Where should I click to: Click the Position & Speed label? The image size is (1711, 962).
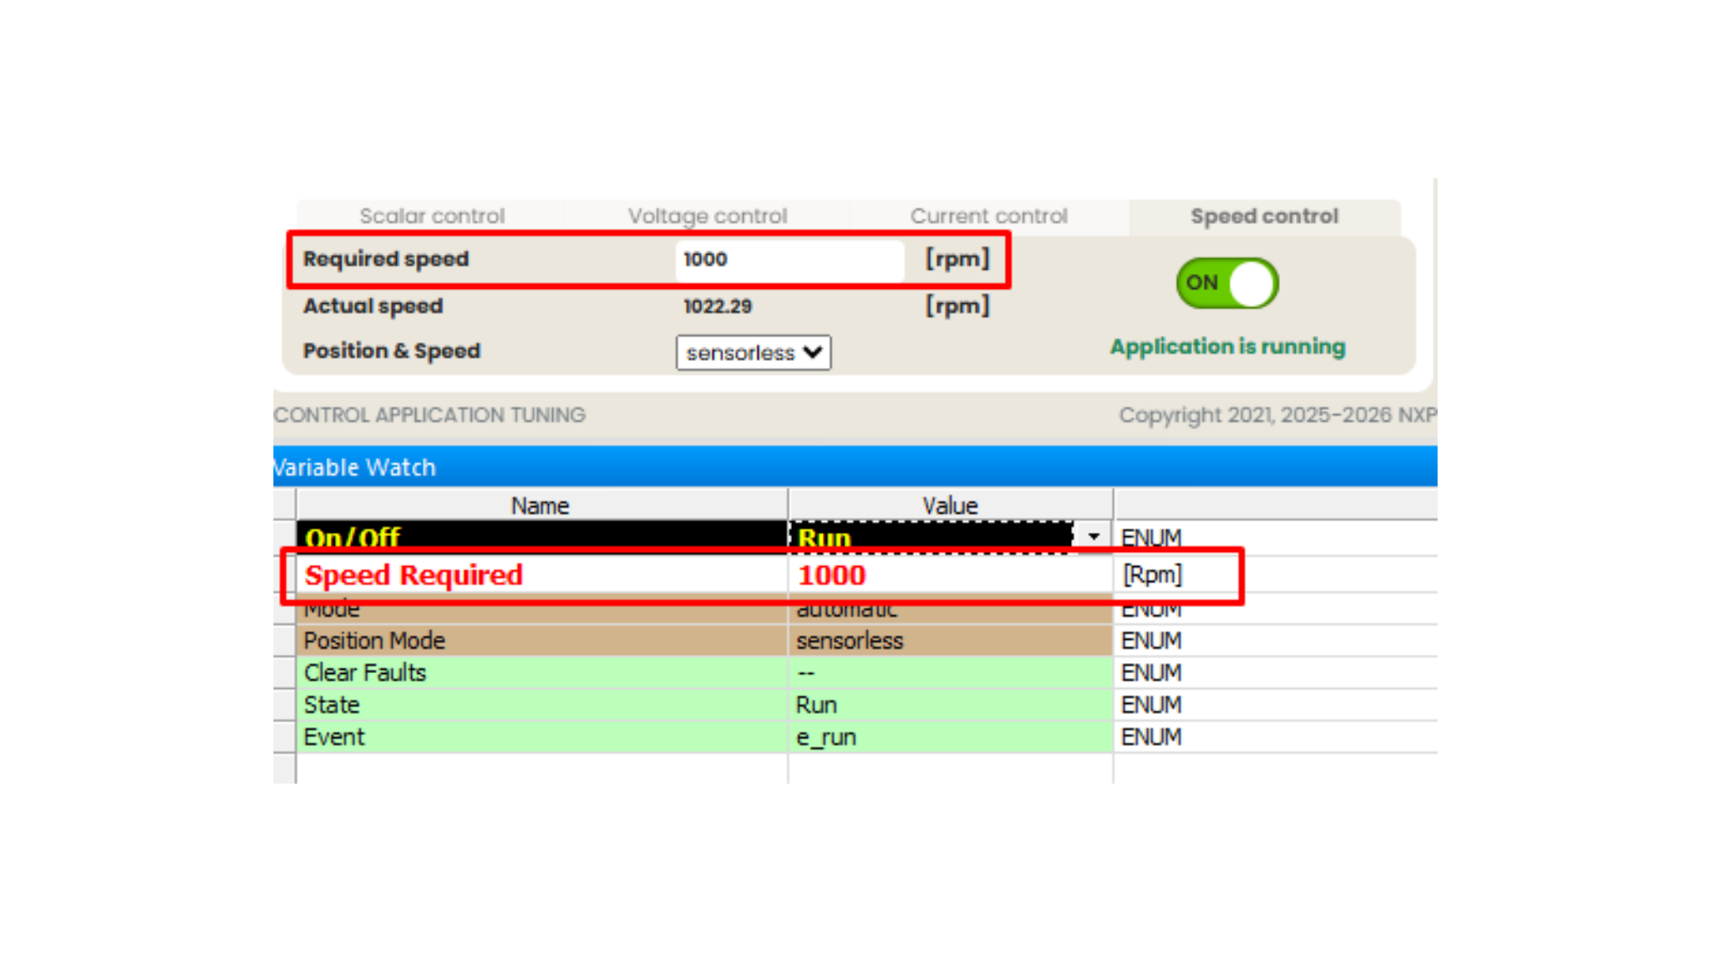pyautogui.click(x=392, y=351)
